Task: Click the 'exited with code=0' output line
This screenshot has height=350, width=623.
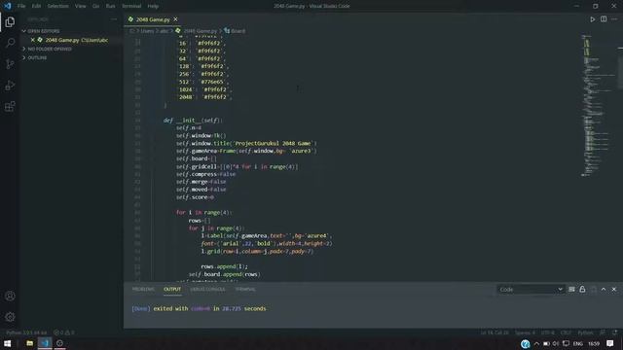Action: tap(199, 309)
